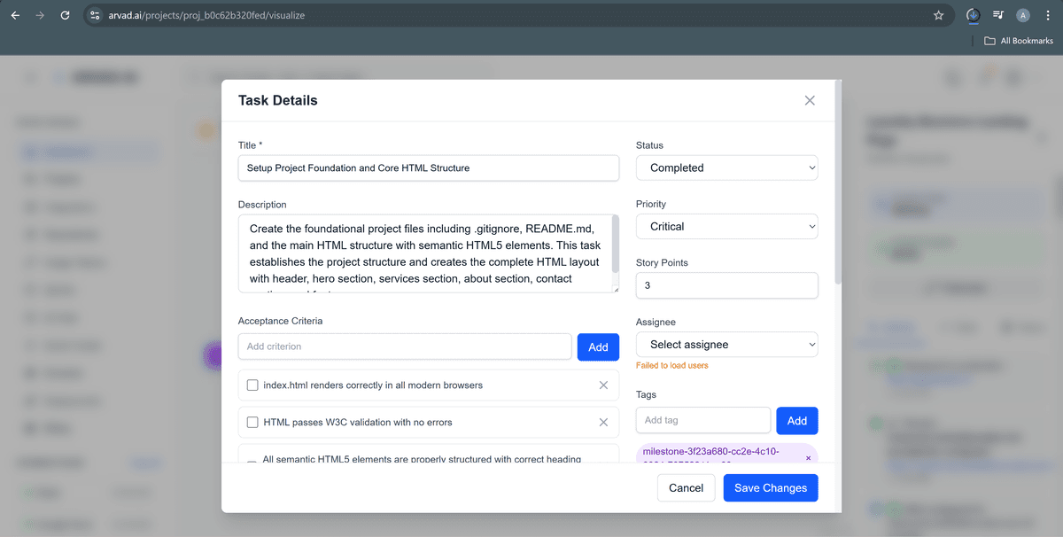This screenshot has height=537, width=1063.
Task: Check 'HTML passes W3C validation with no errors'
Action: point(252,422)
